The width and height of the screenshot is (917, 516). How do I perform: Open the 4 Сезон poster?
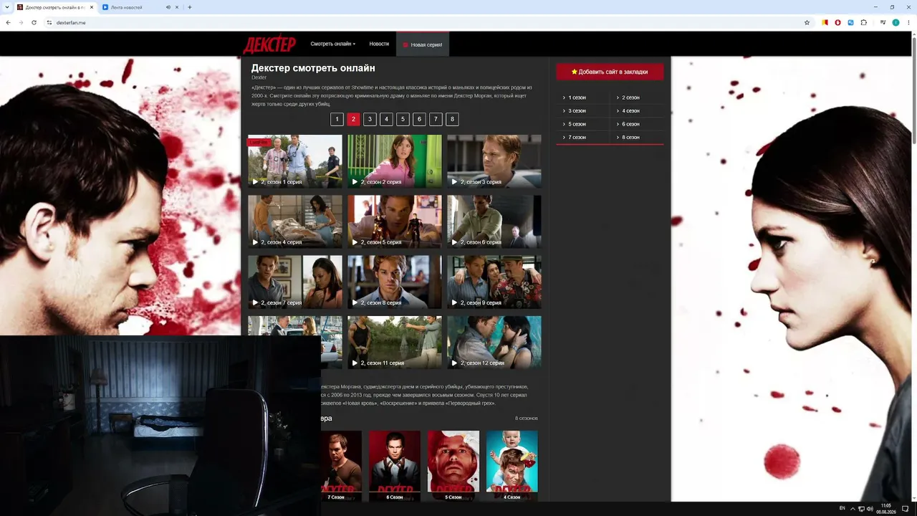(512, 465)
